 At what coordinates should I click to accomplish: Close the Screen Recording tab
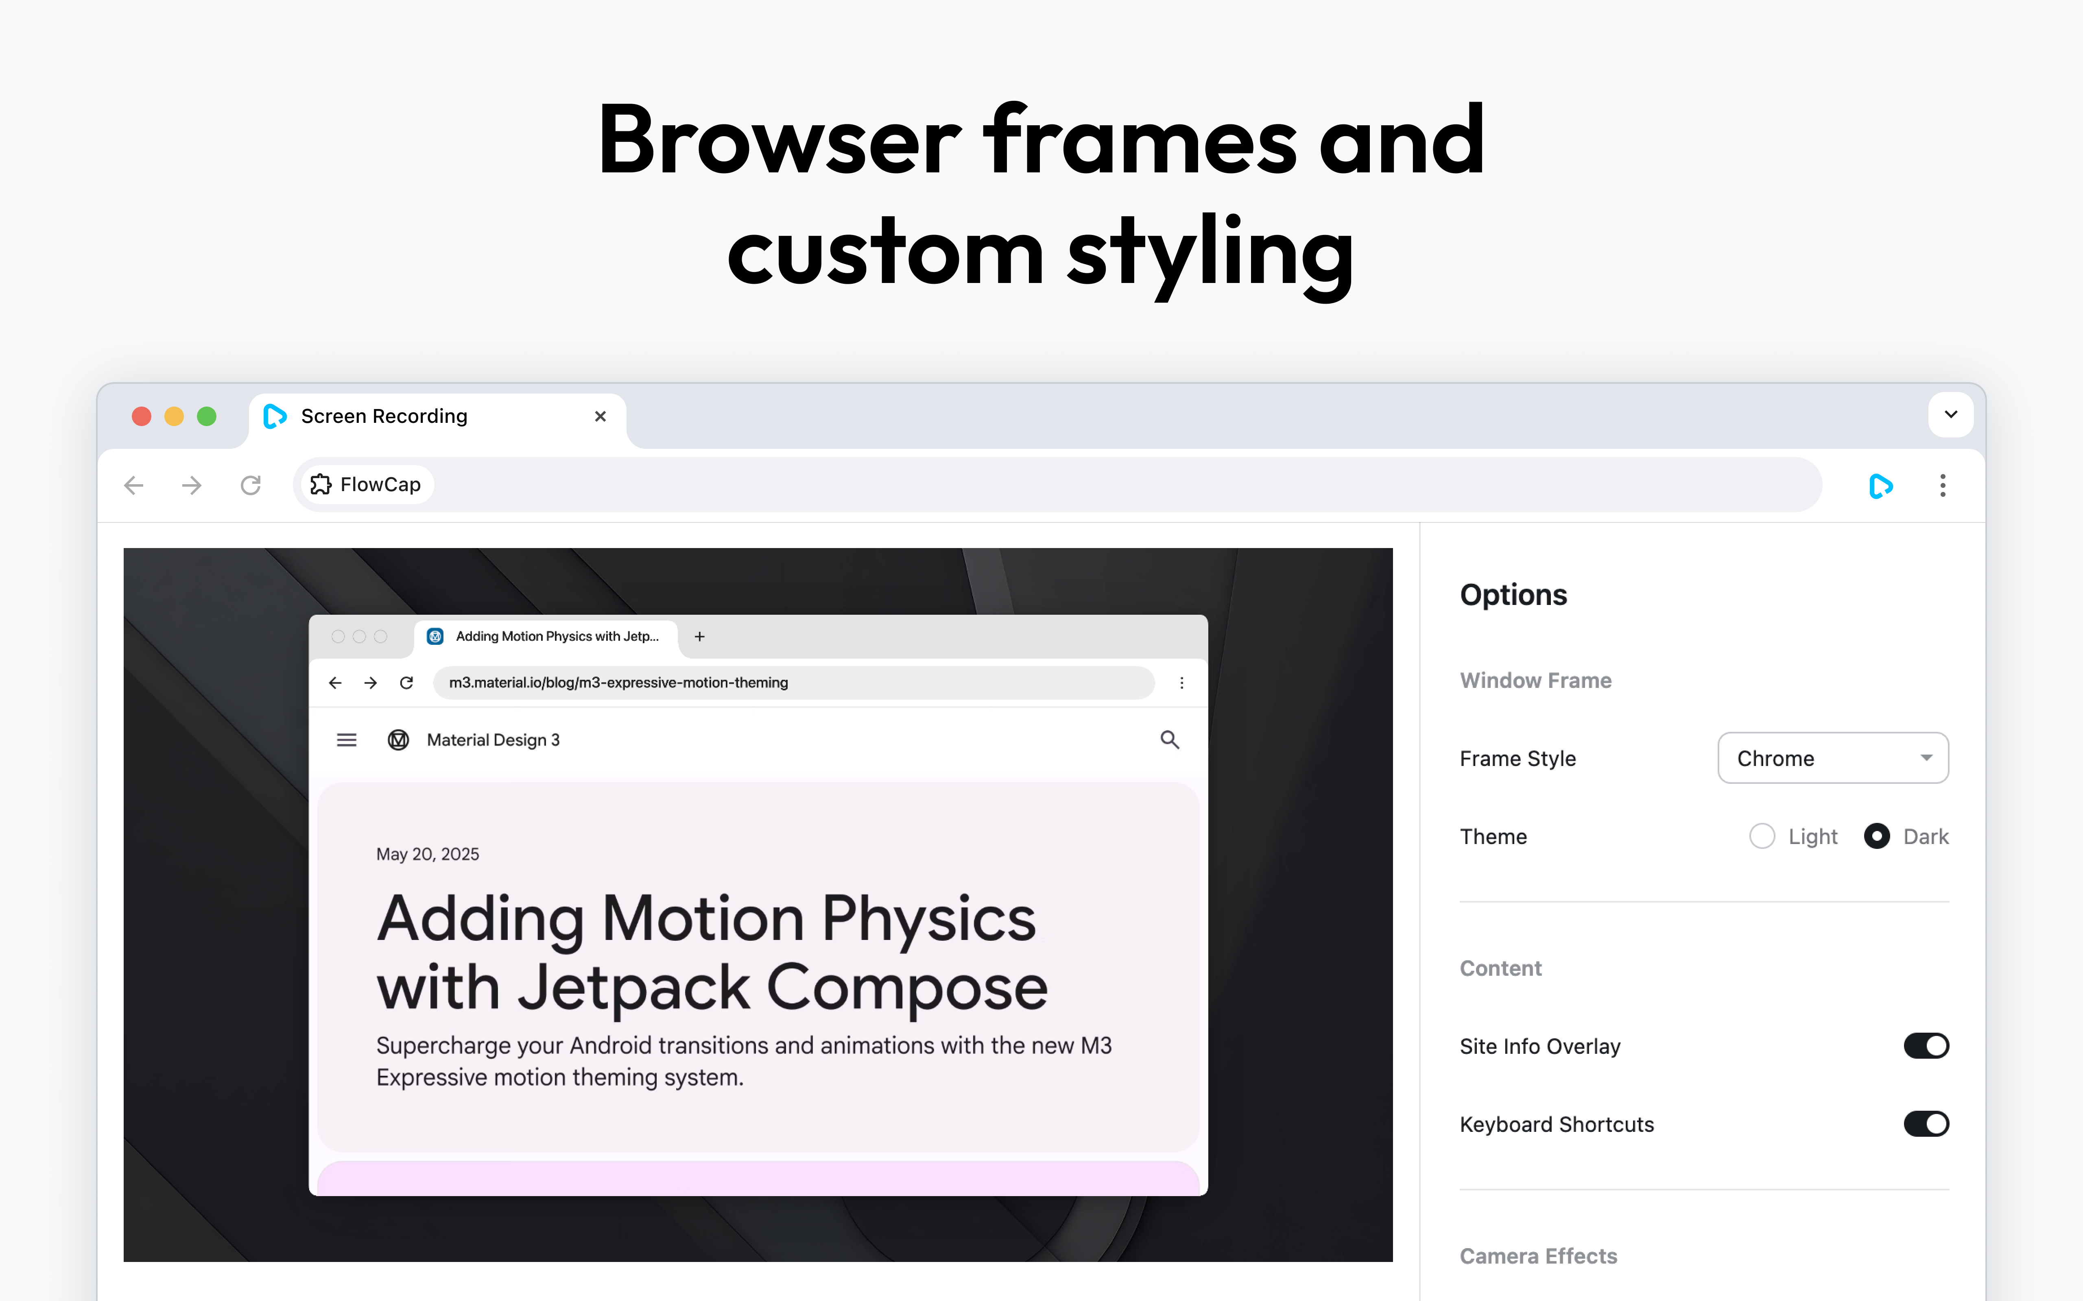pyautogui.click(x=601, y=416)
